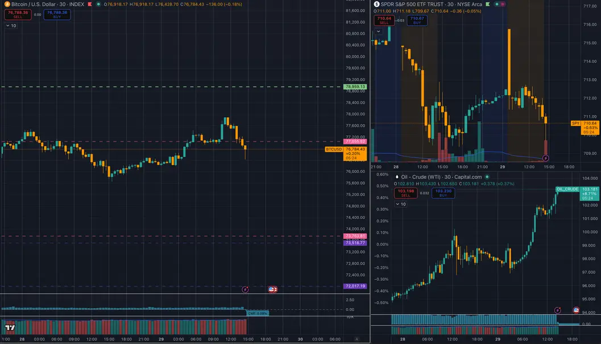Expand the 10 indicators list on Bitcoin chart

[11, 26]
